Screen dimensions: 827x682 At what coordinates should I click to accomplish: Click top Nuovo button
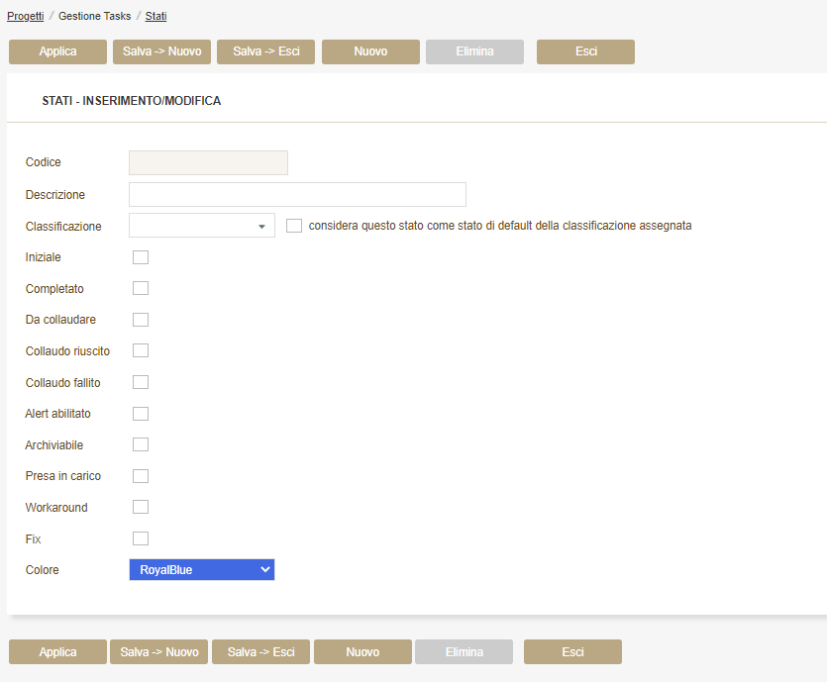tap(370, 51)
